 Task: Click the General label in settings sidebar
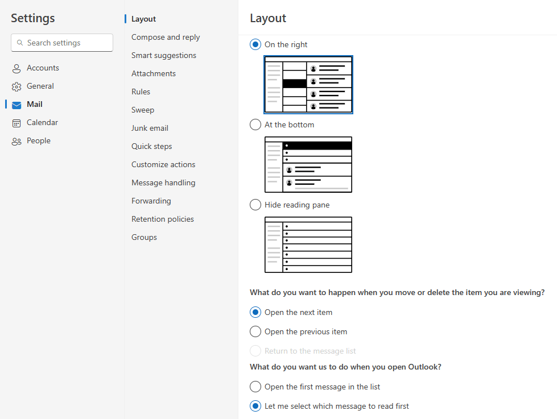40,86
